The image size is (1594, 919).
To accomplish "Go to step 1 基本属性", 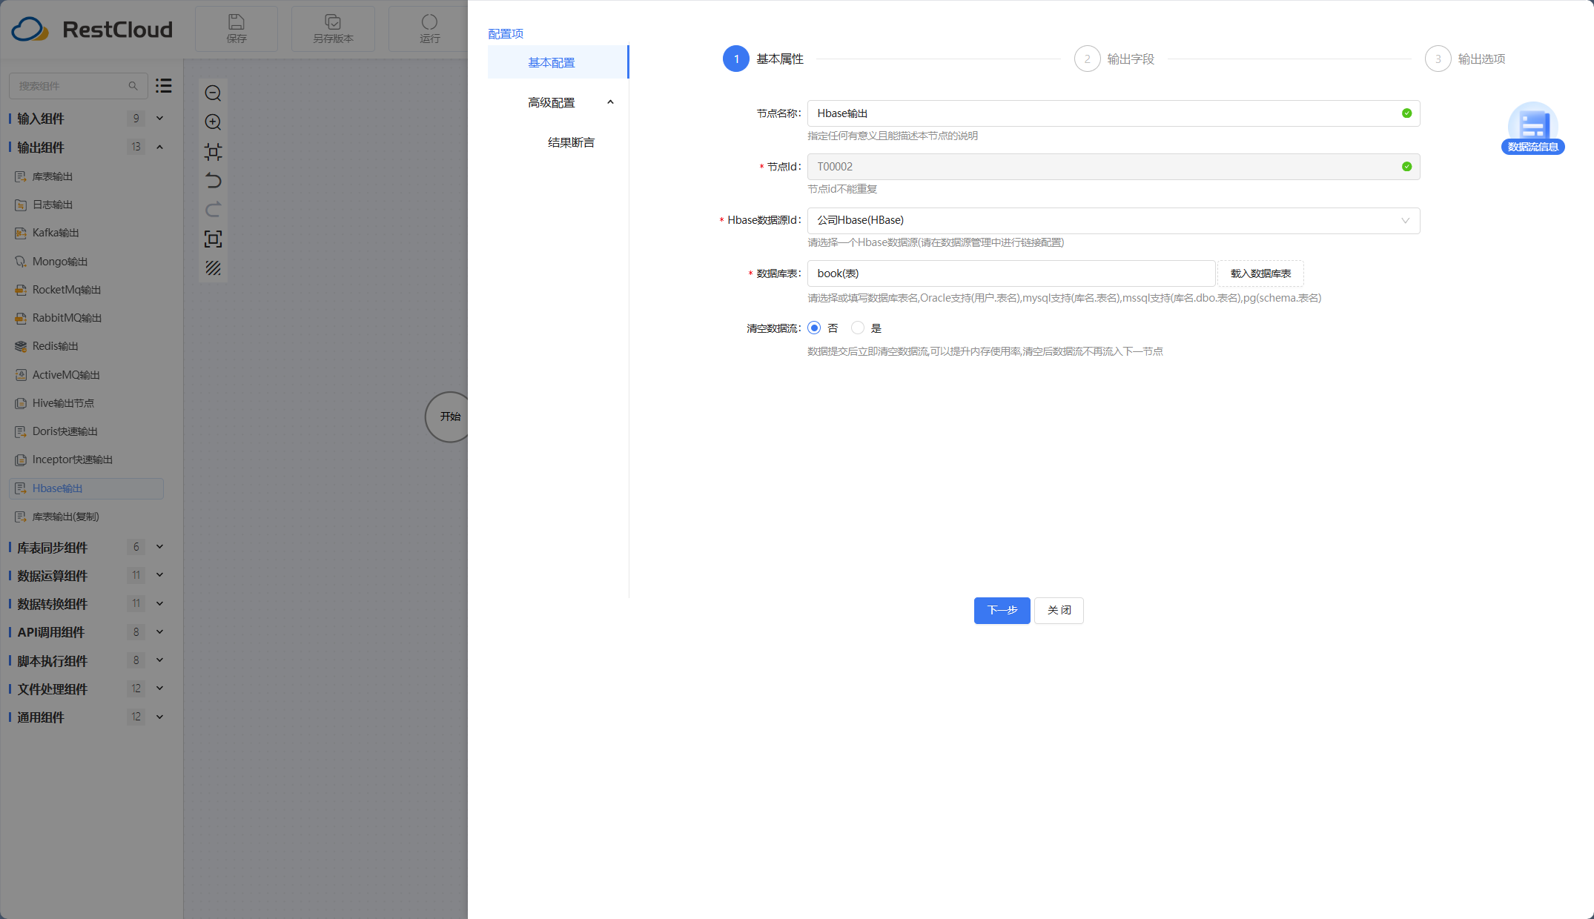I will [763, 59].
